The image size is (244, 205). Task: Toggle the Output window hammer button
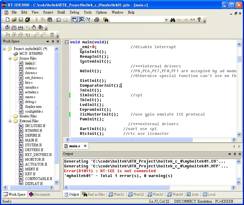point(81,20)
